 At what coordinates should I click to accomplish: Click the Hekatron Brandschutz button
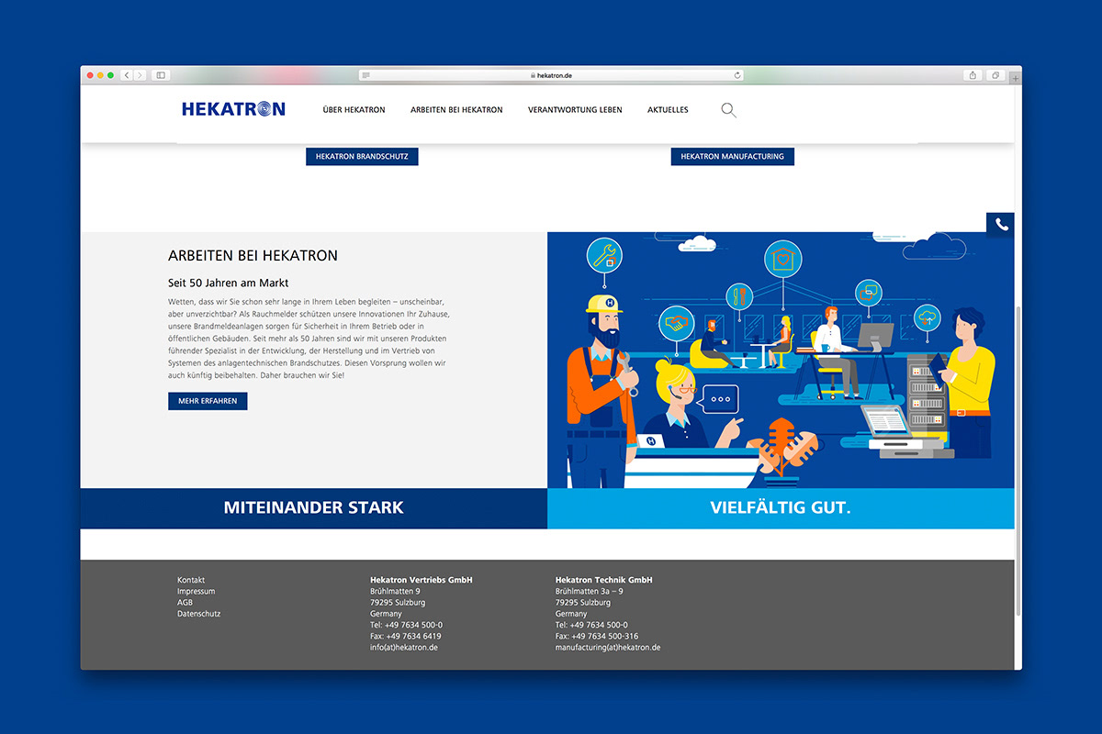coord(362,157)
